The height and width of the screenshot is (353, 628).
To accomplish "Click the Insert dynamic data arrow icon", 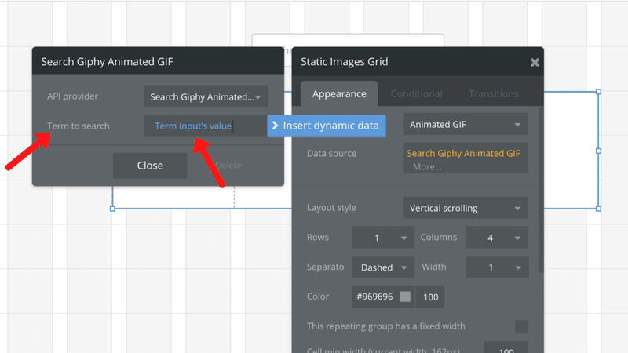I will tap(275, 126).
